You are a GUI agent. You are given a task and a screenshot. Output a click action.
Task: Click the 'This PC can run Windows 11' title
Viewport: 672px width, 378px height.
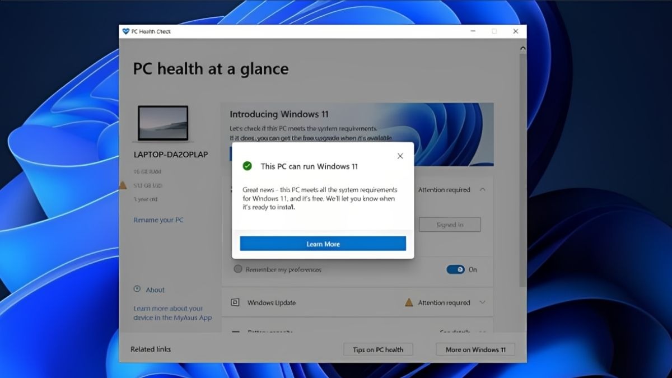[x=309, y=166]
